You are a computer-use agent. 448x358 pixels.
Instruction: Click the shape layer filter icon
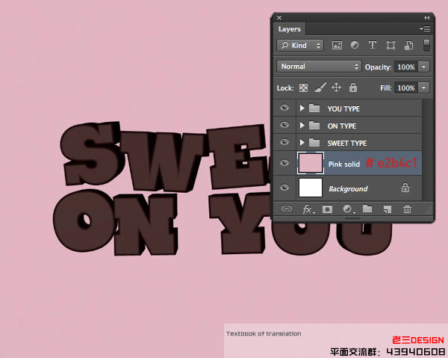click(x=390, y=46)
